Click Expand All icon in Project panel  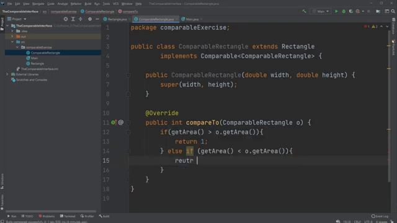73,19
